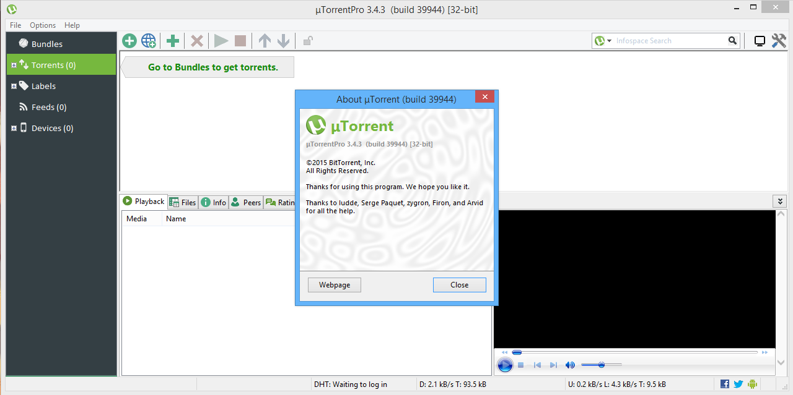
Task: Open Facebook icon in status bar
Action: pyautogui.click(x=725, y=384)
